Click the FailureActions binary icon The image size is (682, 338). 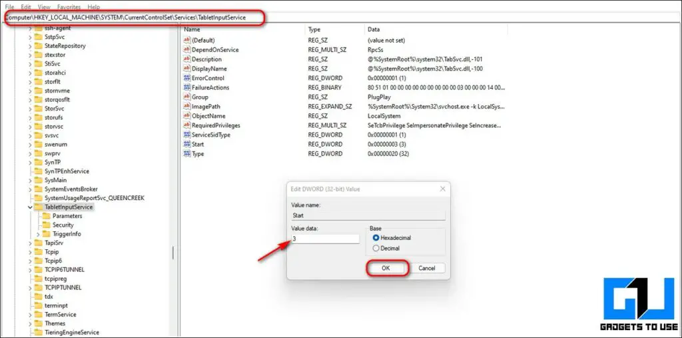click(x=187, y=87)
